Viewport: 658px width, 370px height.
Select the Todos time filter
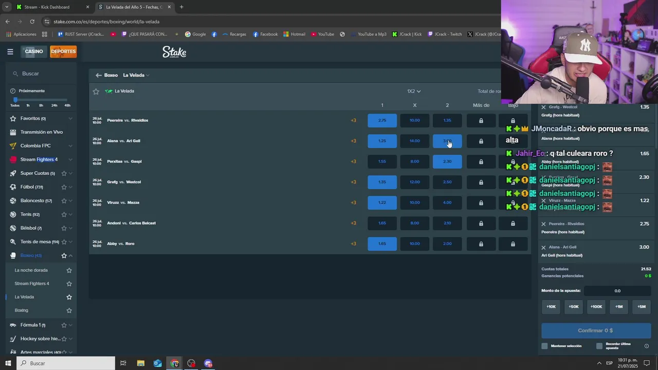[x=15, y=105]
